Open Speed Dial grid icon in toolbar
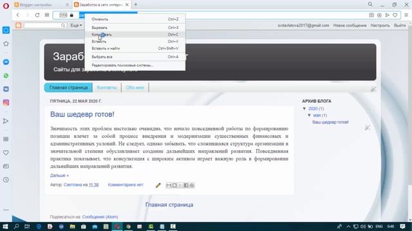The image size is (412, 231). click(47, 15)
